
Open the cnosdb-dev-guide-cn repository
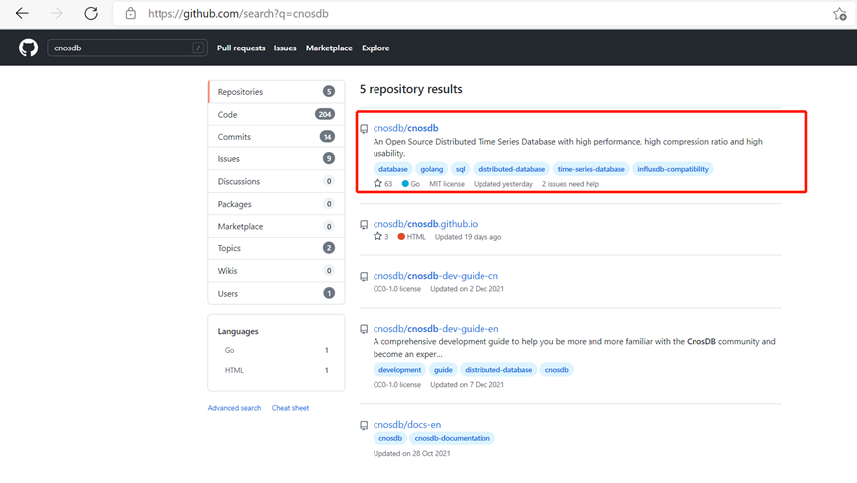436,275
